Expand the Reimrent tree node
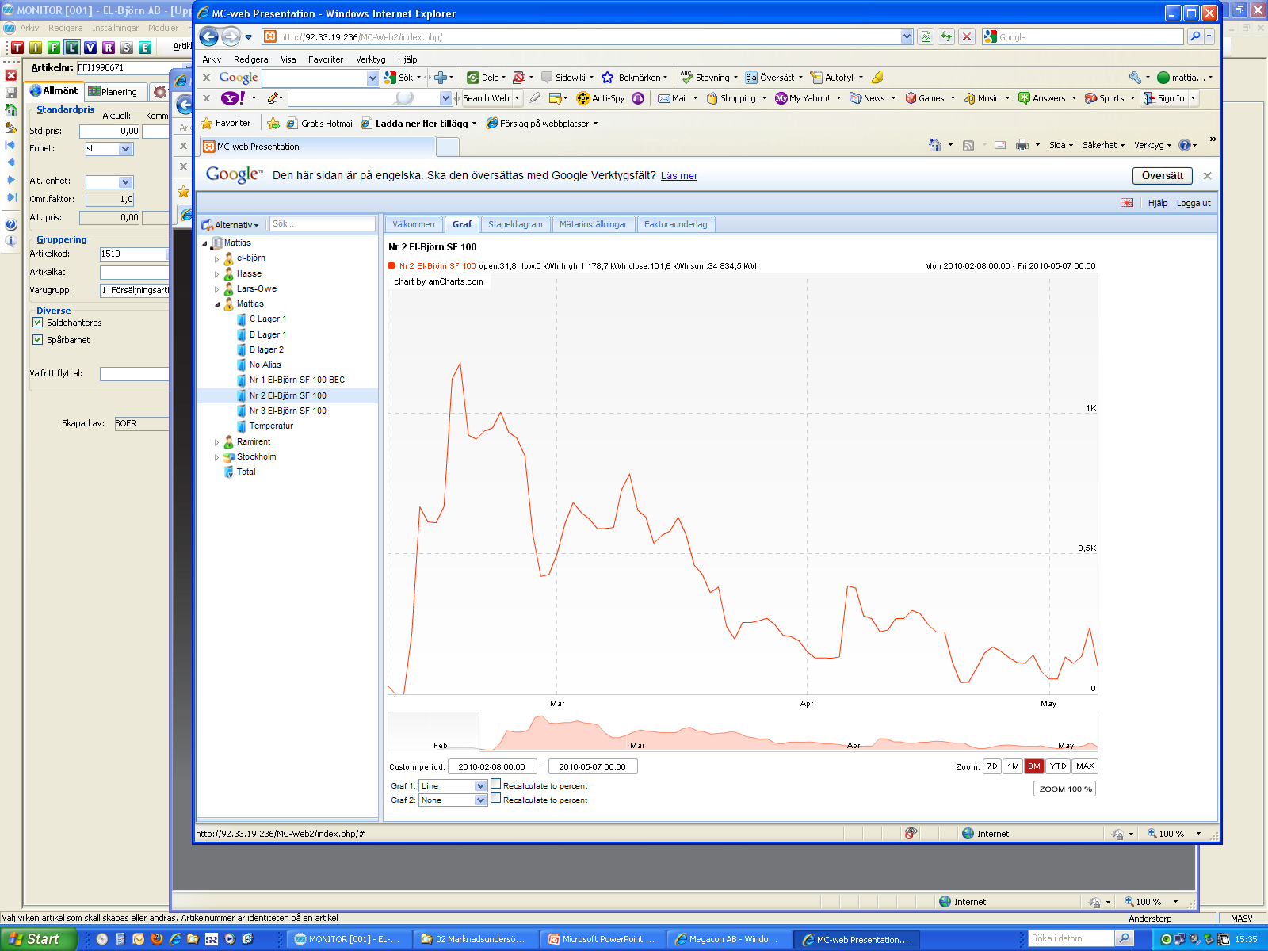Image resolution: width=1268 pixels, height=951 pixels. point(216,442)
